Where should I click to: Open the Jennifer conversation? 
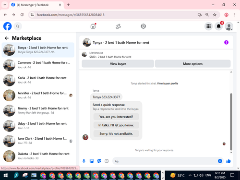38,96
